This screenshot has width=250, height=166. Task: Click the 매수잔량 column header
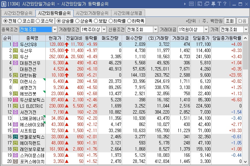coord(134,38)
